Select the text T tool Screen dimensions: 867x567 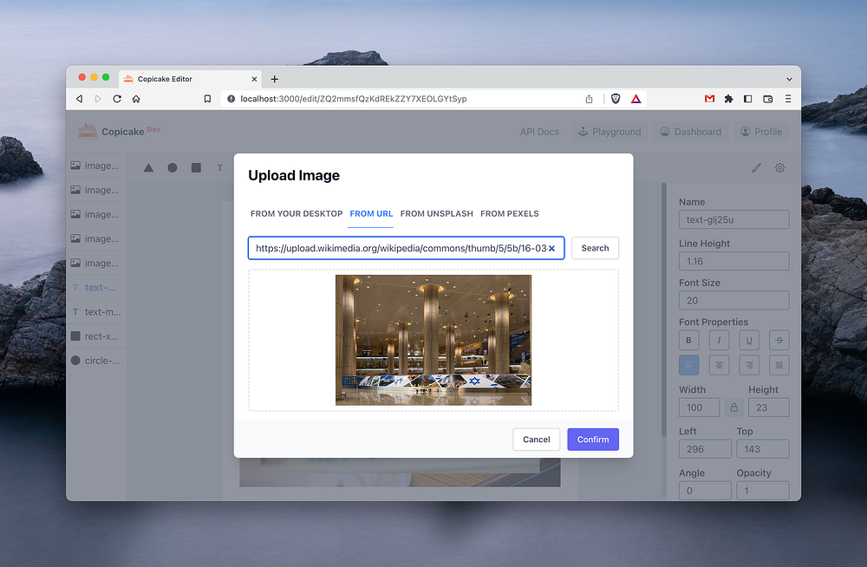pos(220,167)
